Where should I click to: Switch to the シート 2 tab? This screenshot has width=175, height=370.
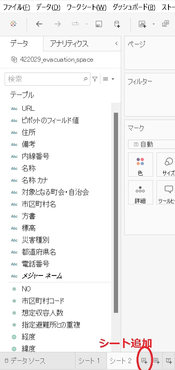(120, 361)
